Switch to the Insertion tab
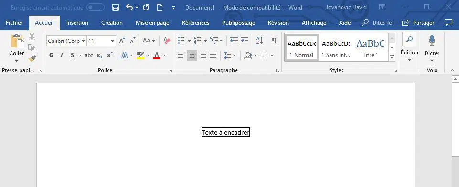 (77, 23)
